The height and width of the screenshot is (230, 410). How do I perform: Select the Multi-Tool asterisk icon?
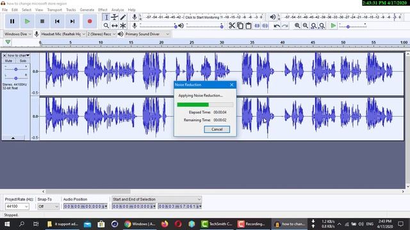123,26
